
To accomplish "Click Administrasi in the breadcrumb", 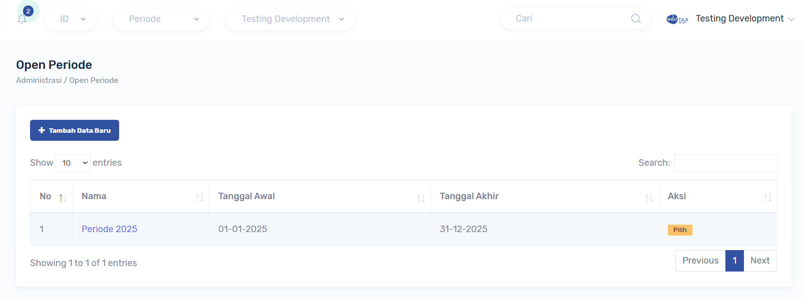I will coord(39,80).
